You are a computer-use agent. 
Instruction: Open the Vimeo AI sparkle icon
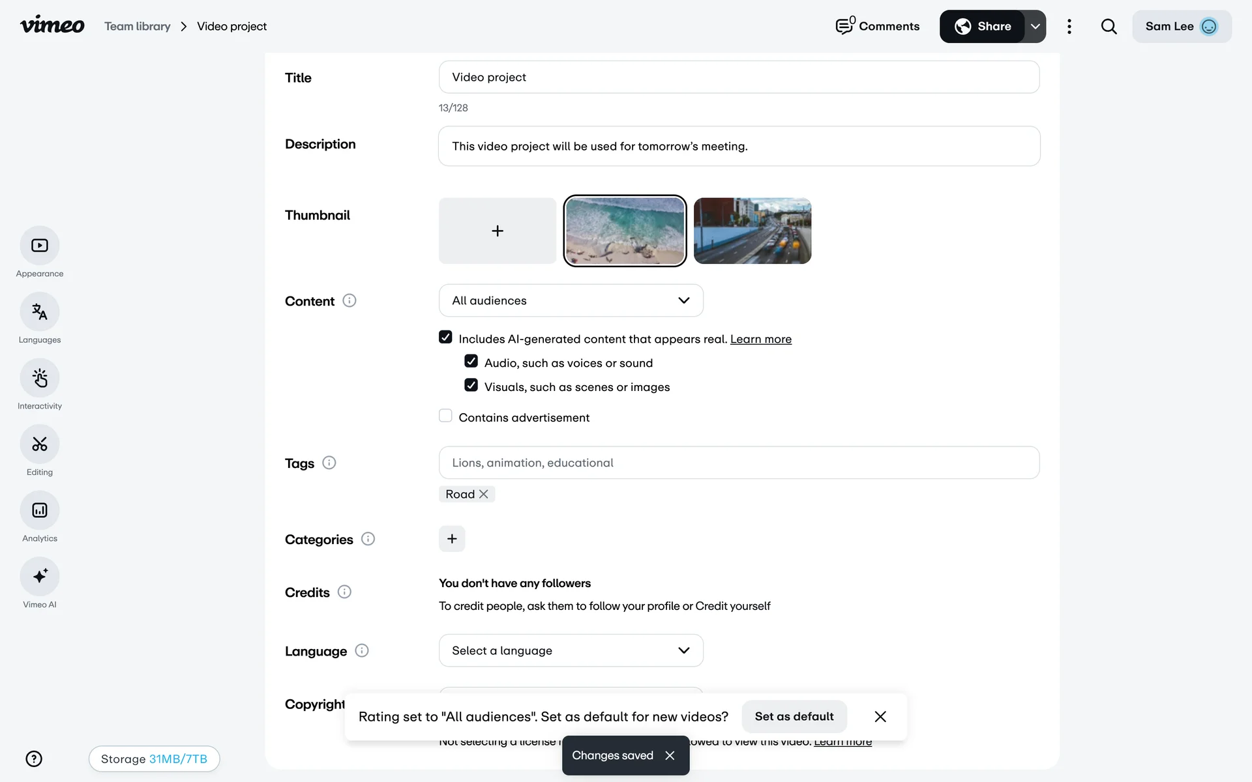[40, 577]
